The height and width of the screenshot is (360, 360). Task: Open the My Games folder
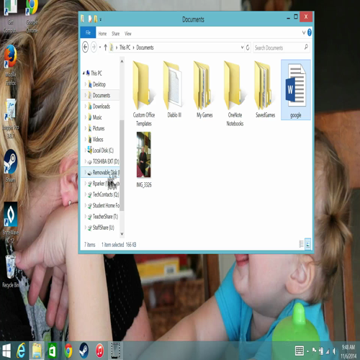click(x=204, y=89)
